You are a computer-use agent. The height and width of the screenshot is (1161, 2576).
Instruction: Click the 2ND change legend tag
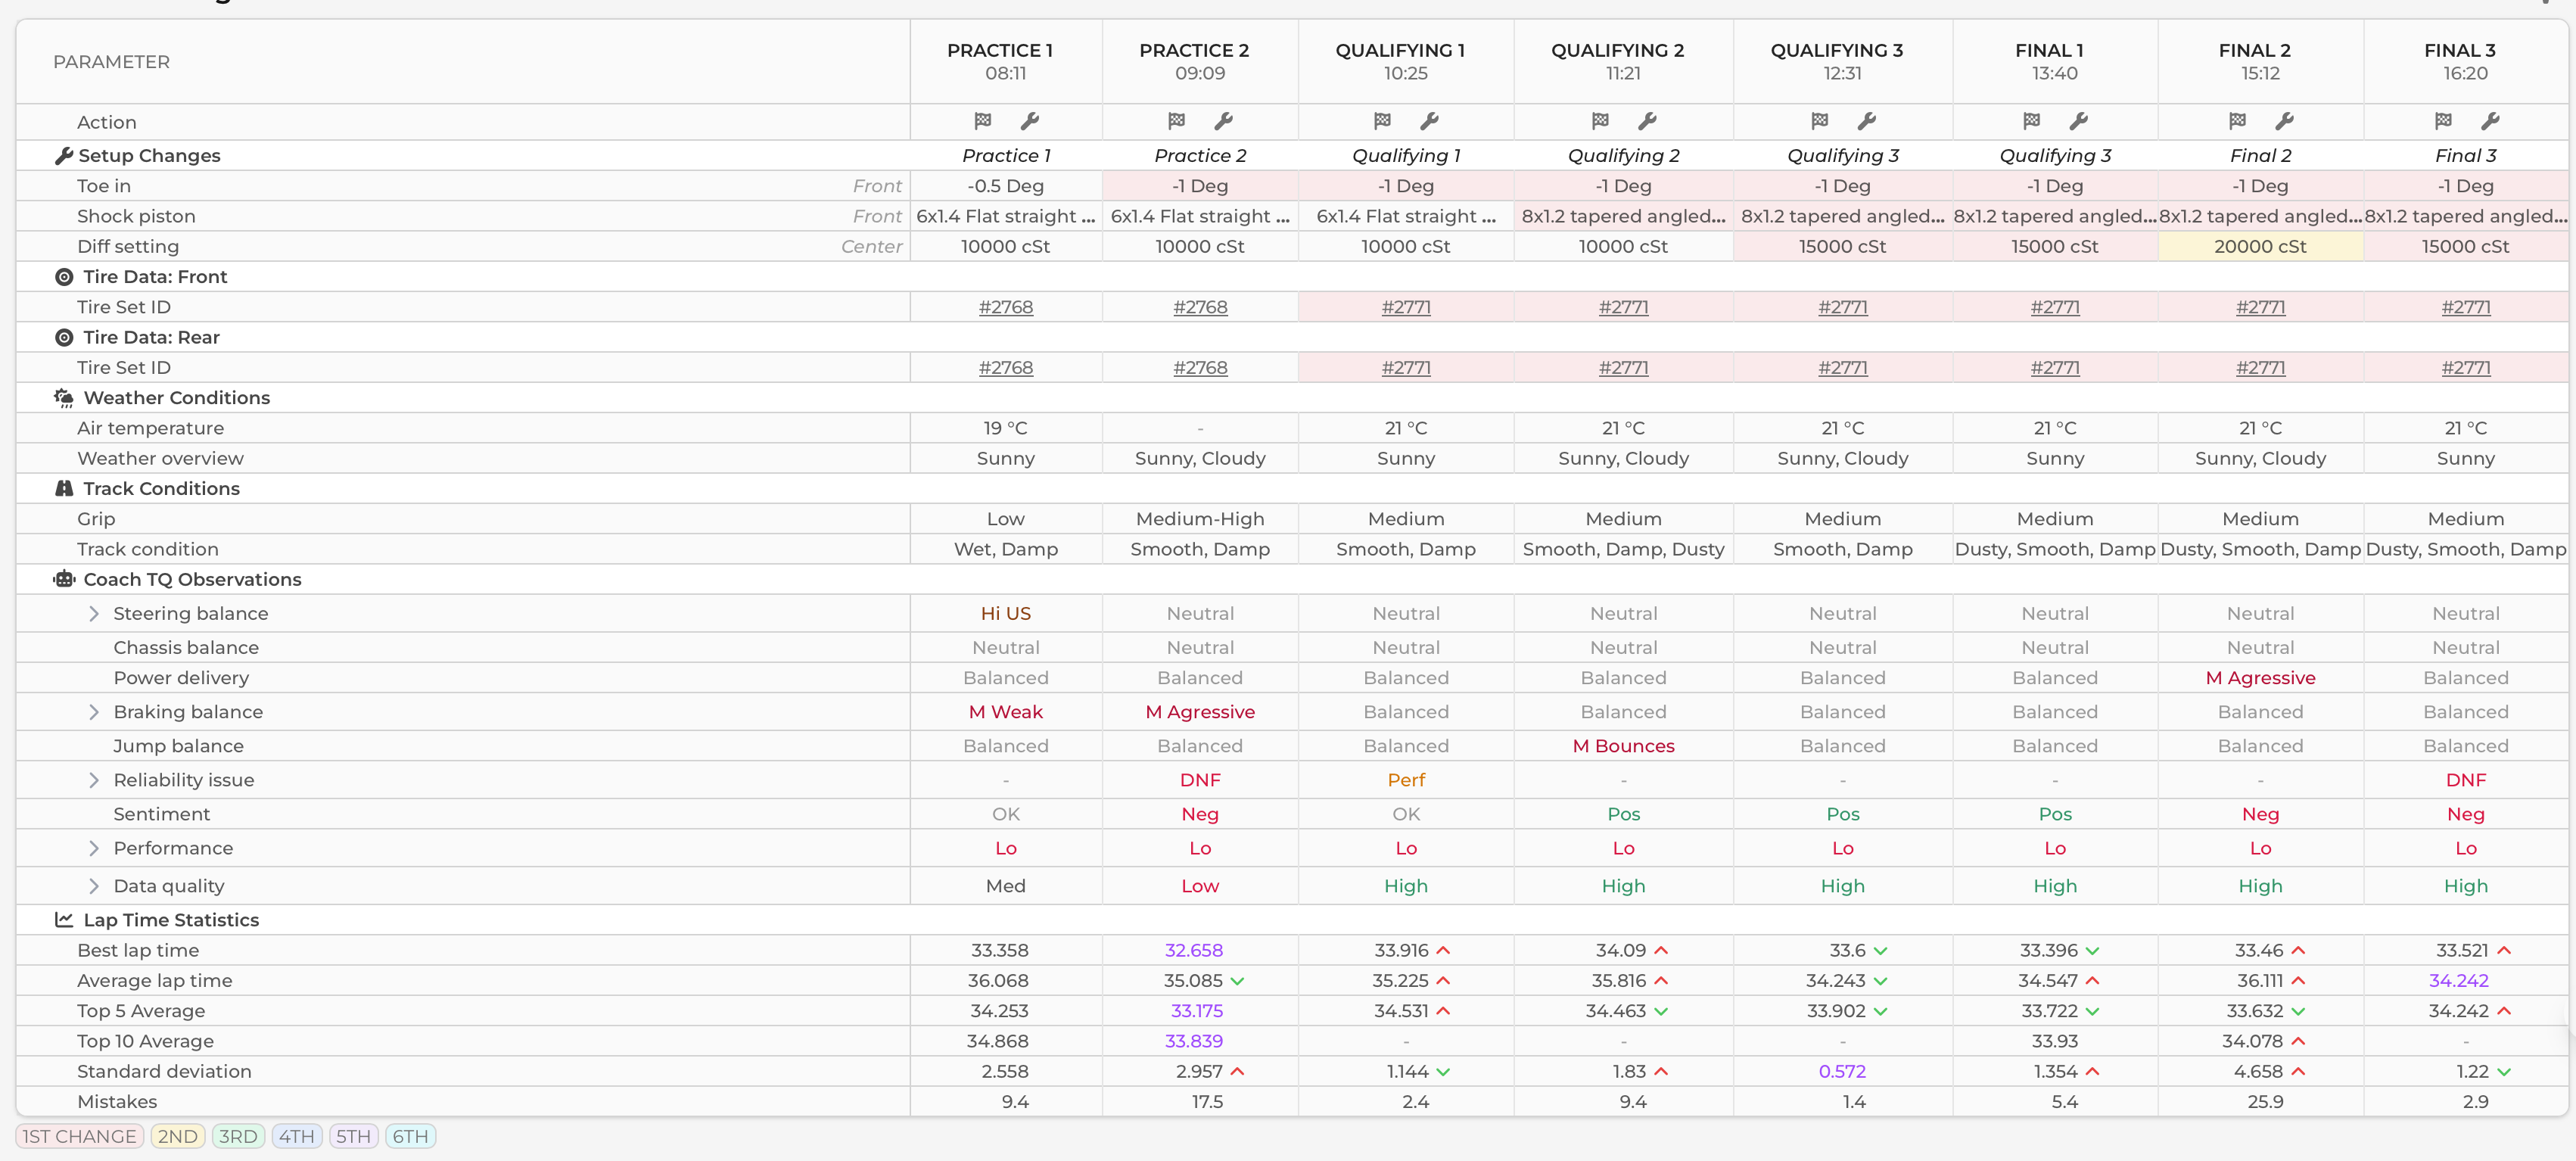click(178, 1136)
